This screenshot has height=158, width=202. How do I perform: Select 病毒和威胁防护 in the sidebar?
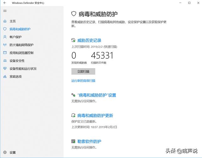[20, 29]
